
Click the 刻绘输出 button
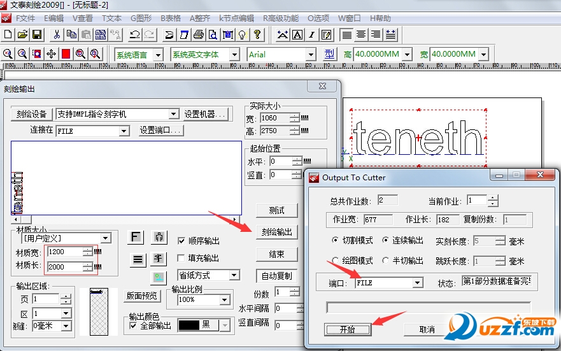point(277,233)
